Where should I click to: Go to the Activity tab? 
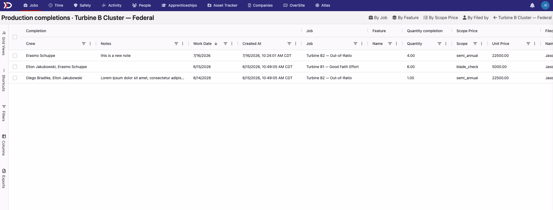112,5
